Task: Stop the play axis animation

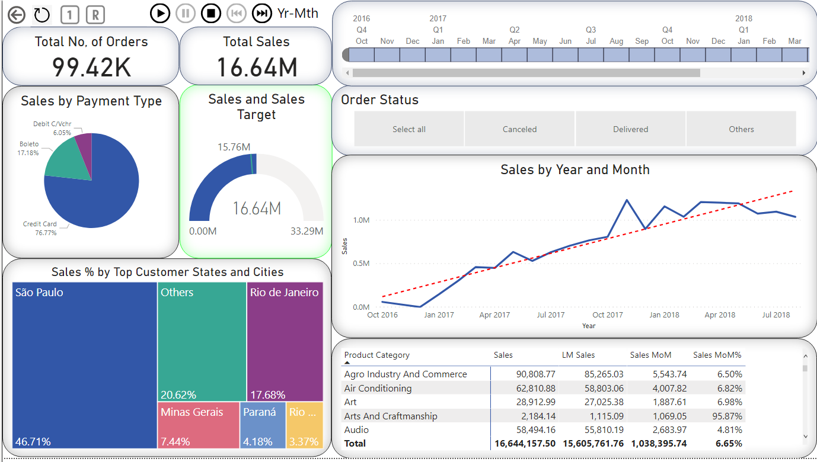Action: [x=210, y=13]
